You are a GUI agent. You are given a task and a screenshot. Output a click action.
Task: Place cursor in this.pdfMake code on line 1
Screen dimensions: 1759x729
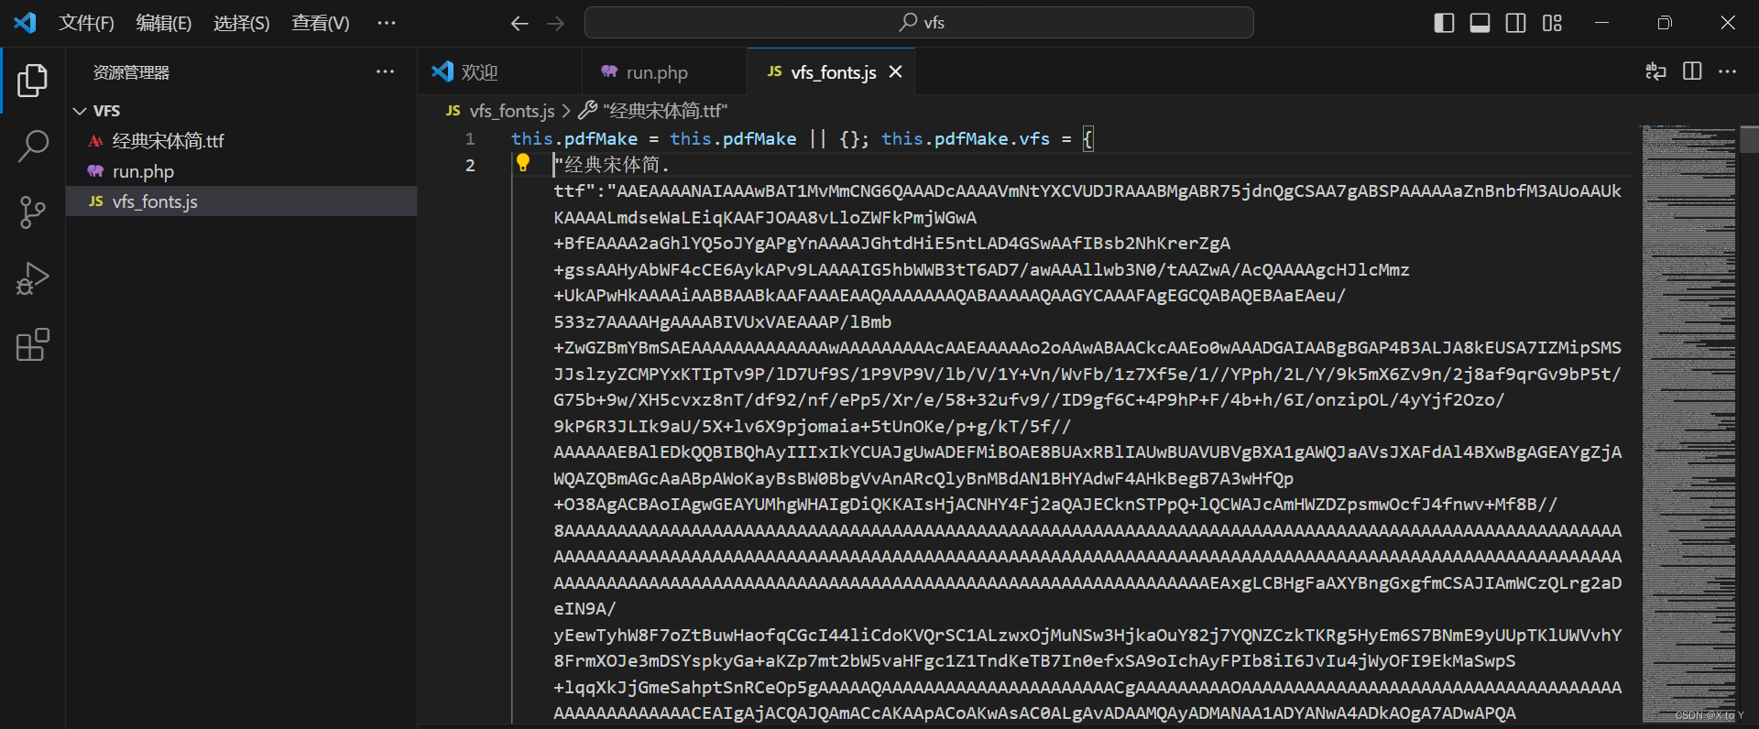tap(574, 138)
